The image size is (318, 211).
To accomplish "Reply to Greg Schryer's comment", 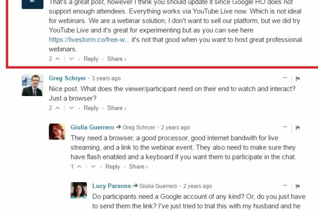I will tap(91, 108).
